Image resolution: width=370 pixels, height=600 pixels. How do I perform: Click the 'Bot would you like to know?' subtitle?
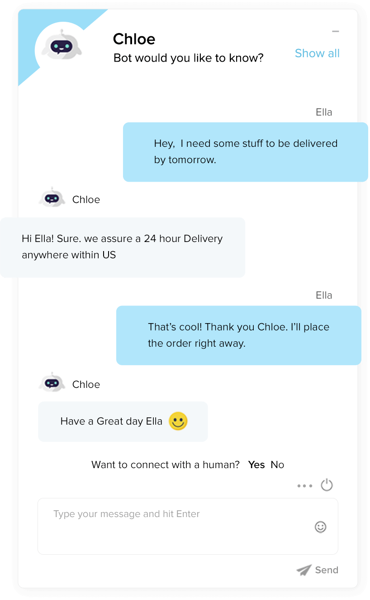click(x=188, y=58)
